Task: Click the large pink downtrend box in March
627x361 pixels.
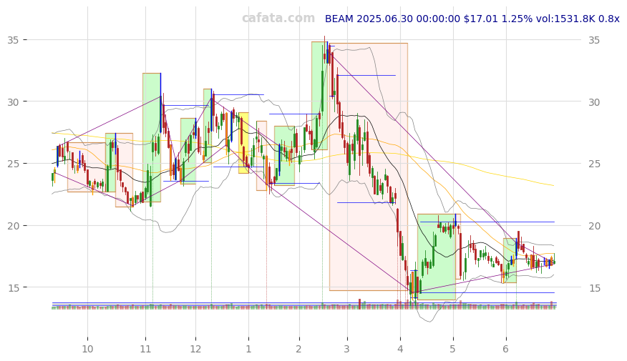Action: coord(369,167)
